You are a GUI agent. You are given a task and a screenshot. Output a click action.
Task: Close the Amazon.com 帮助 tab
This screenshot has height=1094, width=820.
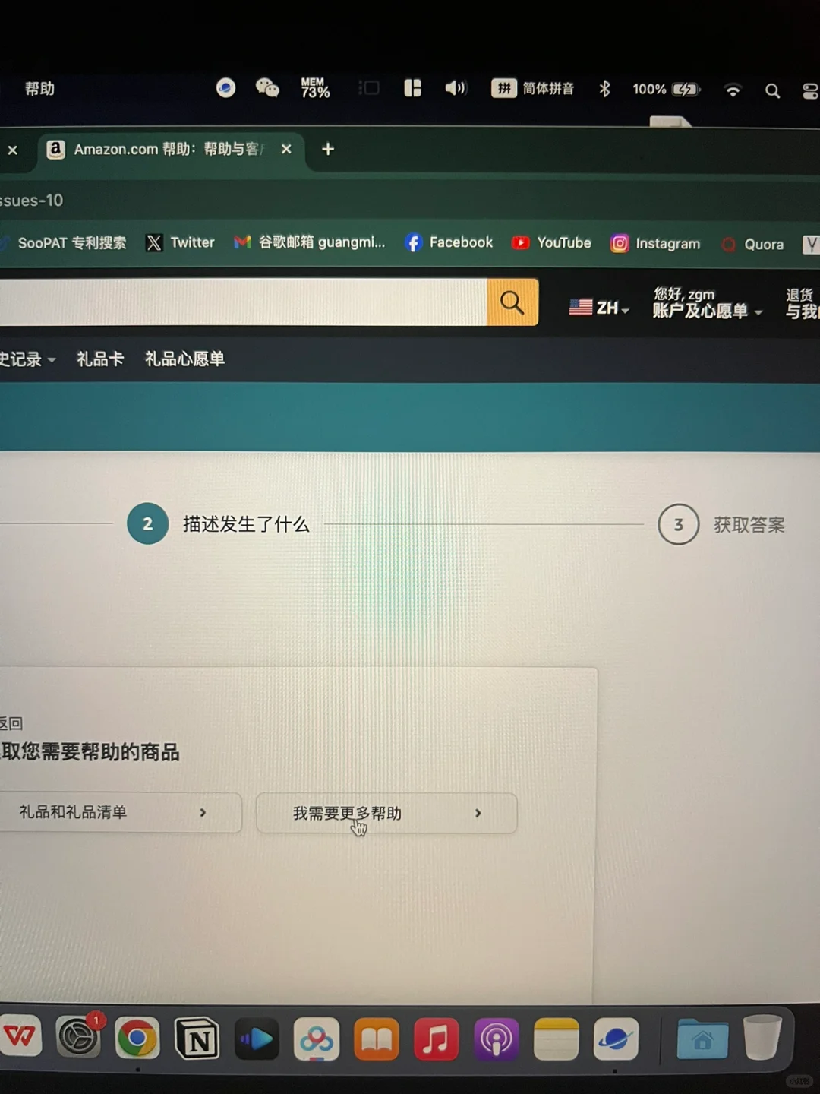tap(286, 150)
